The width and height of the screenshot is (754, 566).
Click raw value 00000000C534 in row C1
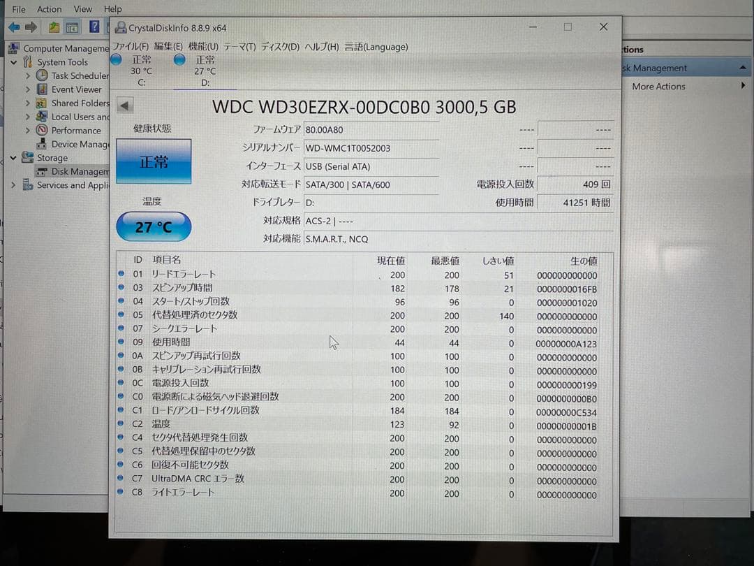pyautogui.click(x=566, y=412)
